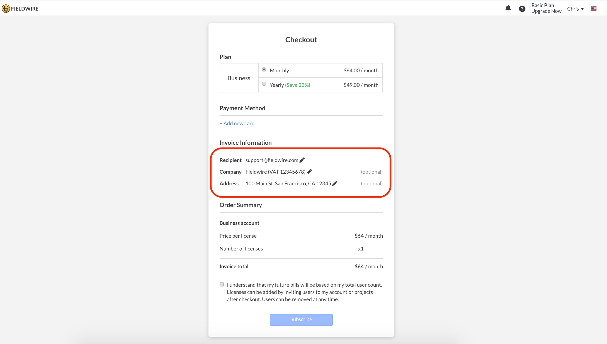Click the Subscribe button
The width and height of the screenshot is (607, 344).
301,320
